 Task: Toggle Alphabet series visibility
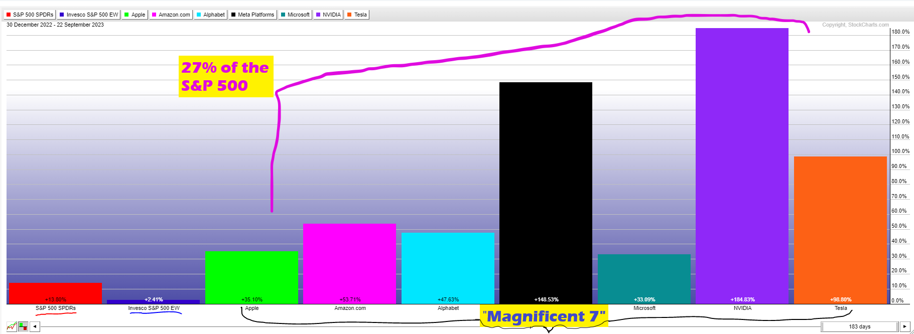[x=210, y=15]
